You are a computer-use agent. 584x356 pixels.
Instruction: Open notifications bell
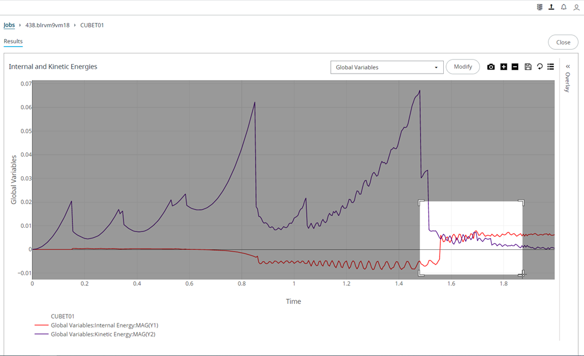pos(564,7)
